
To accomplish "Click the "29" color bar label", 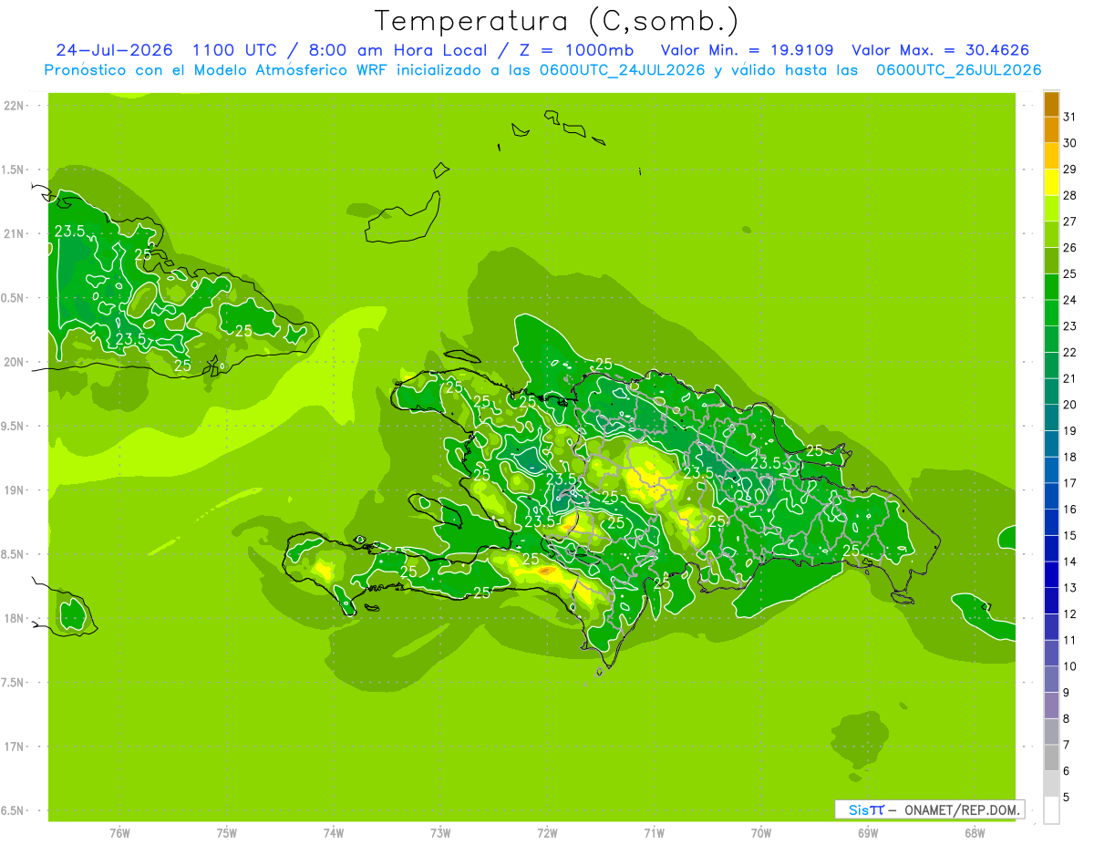I will 1069,169.
